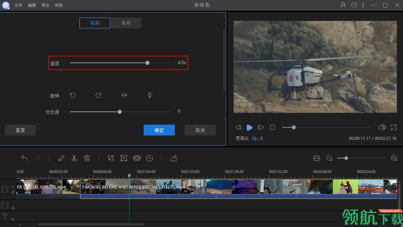Image resolution: width=403 pixels, height=227 pixels.
Task: Stop the preview playback
Action: (272, 127)
